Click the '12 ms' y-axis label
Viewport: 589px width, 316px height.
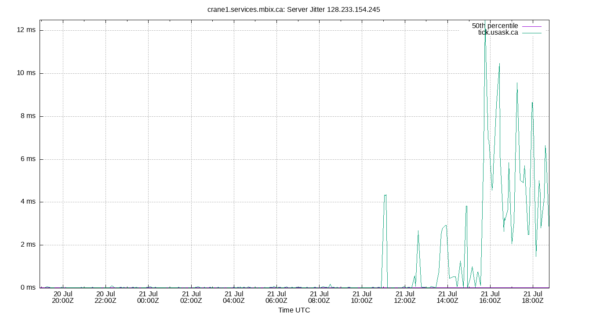[26, 30]
